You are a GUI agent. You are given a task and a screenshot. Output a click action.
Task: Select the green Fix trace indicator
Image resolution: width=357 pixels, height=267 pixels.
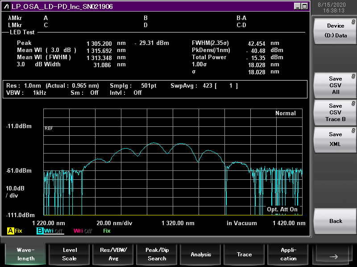(107, 231)
